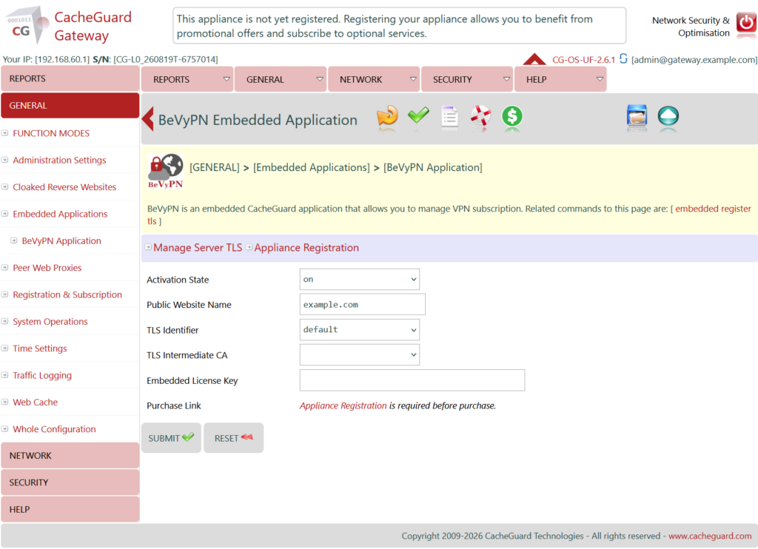Select NETWORK in the left sidebar
Image resolution: width=758 pixels, height=549 pixels.
click(x=70, y=456)
